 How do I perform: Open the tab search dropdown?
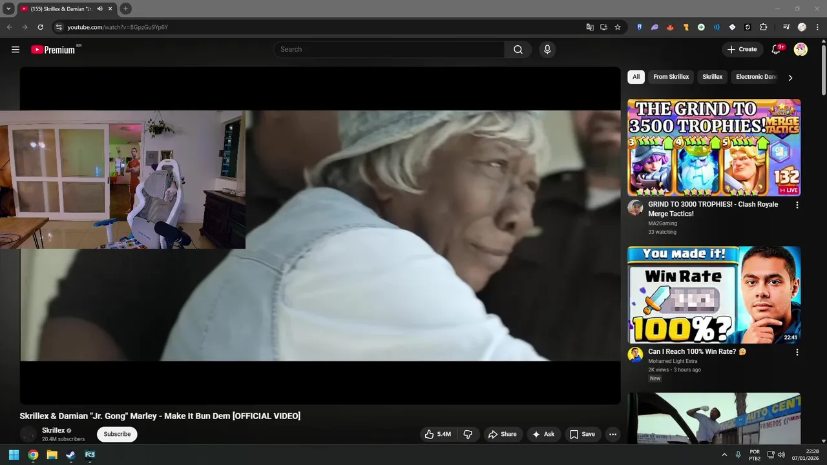pos(8,8)
